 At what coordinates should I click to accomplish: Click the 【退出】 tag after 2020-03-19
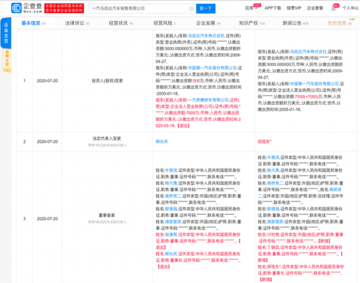183,125
